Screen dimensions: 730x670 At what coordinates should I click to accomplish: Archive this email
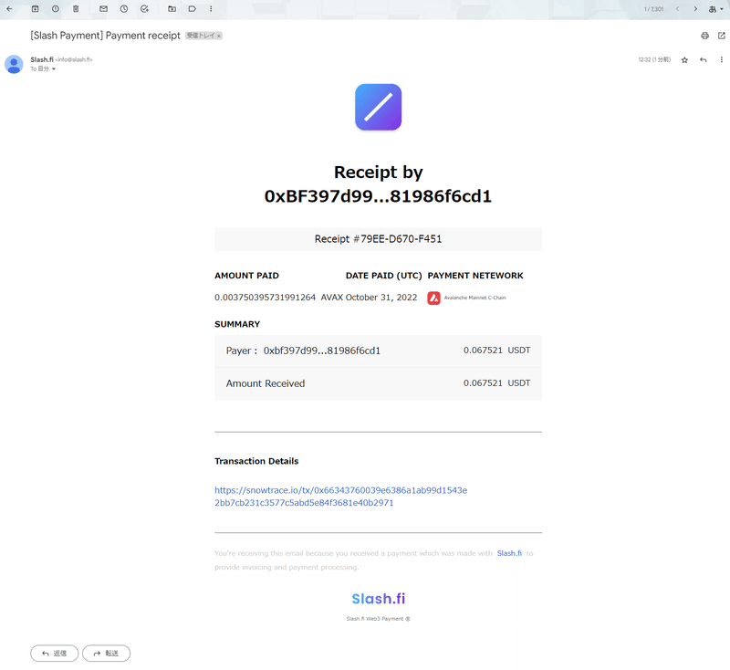[x=35, y=9]
